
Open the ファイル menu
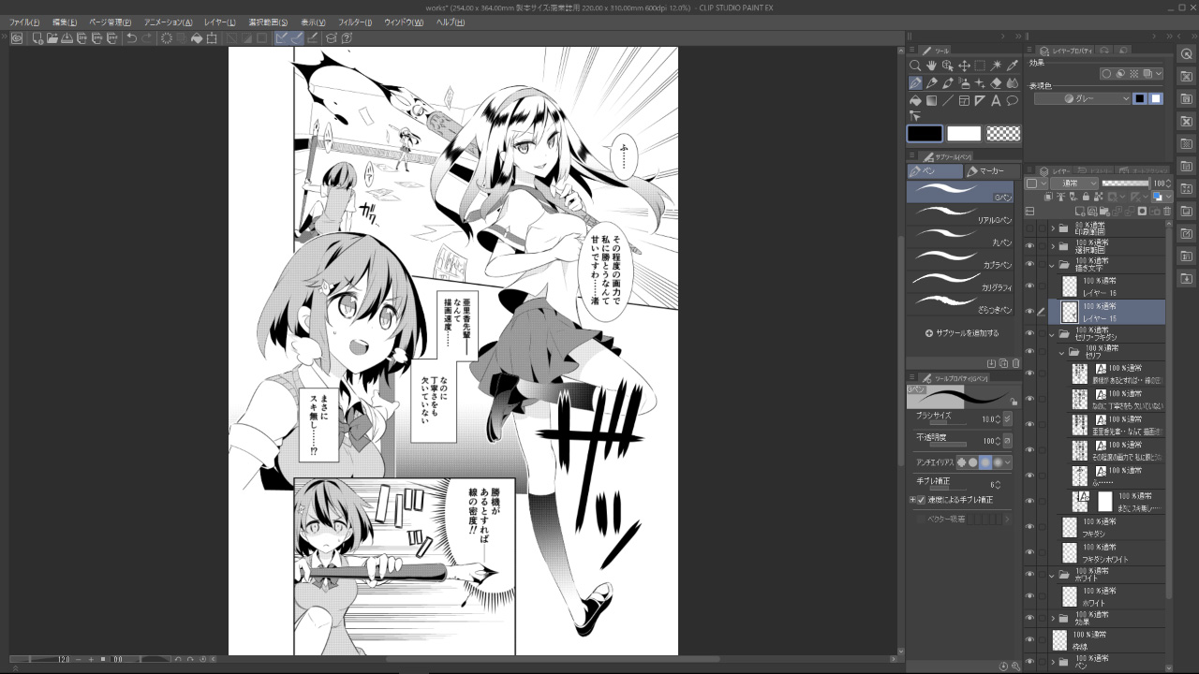[24, 22]
